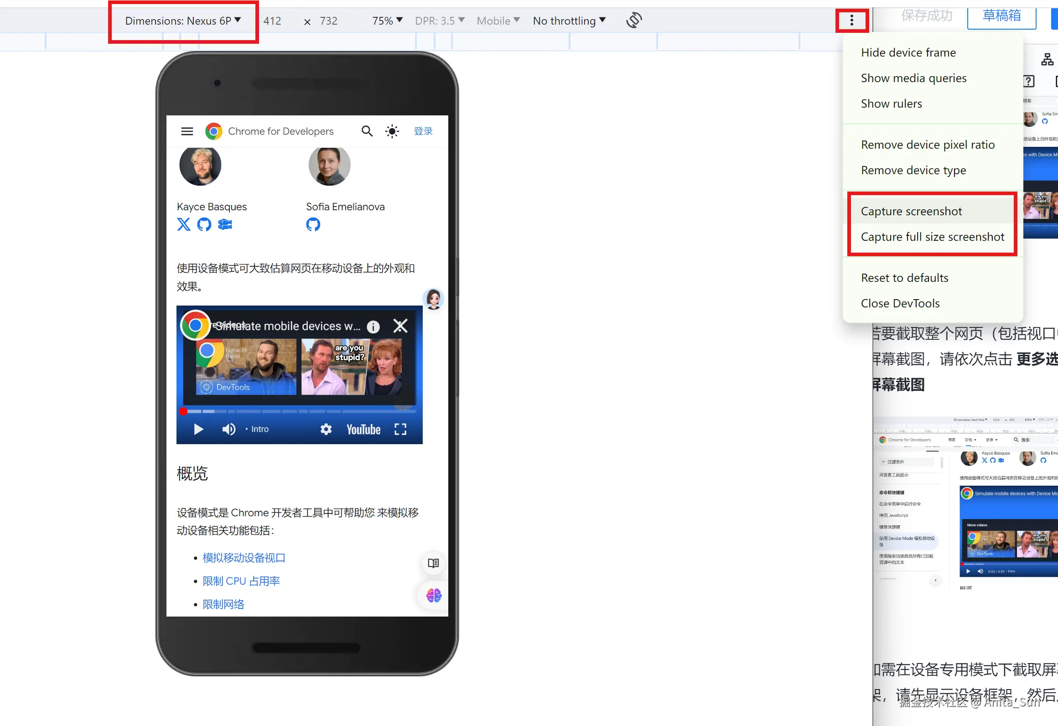
Task: Select Remove device pixel ratio
Action: [x=933, y=145]
